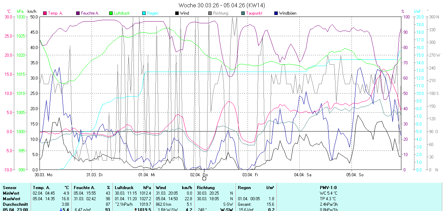
Task: Click the MaxWert row label
Action: coord(11,198)
